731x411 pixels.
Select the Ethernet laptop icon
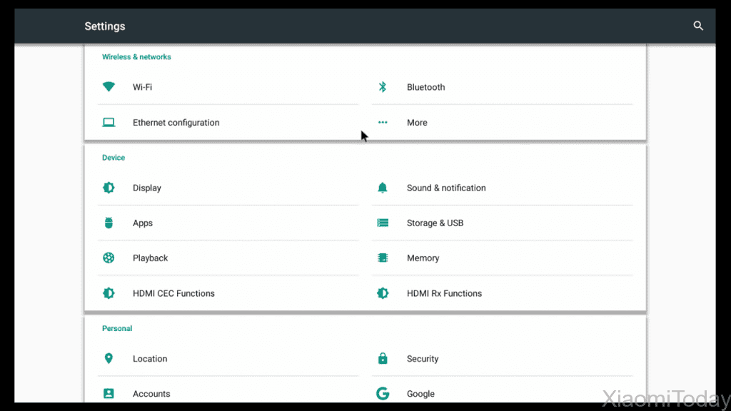click(109, 123)
